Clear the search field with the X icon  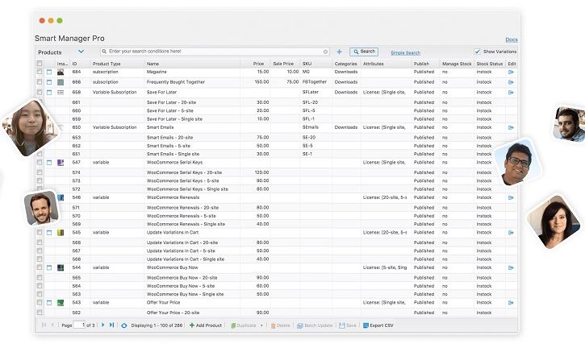pyautogui.click(x=326, y=52)
